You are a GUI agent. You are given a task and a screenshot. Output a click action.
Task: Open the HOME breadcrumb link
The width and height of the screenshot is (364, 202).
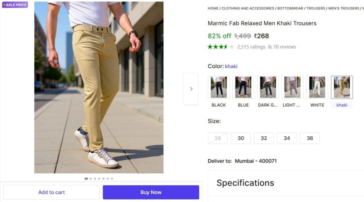(212, 8)
